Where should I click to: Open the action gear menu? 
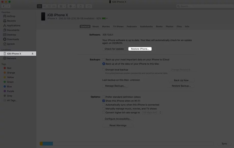(72, 6)
